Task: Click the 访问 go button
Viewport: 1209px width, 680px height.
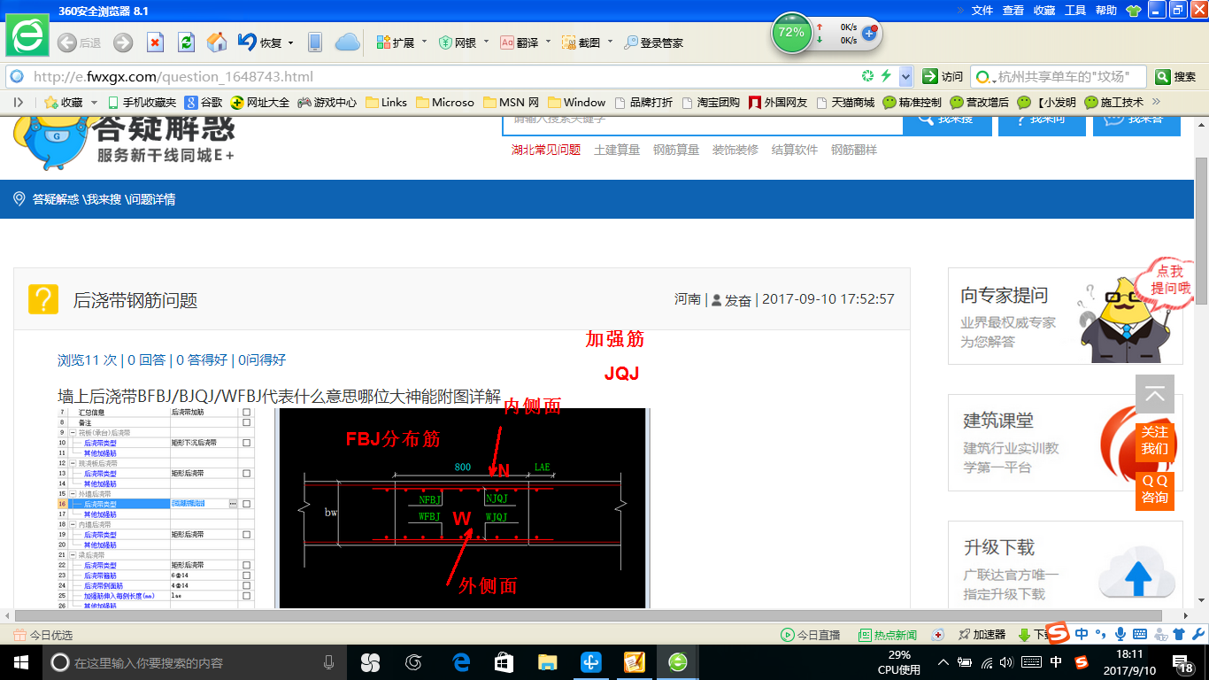Action: click(943, 77)
